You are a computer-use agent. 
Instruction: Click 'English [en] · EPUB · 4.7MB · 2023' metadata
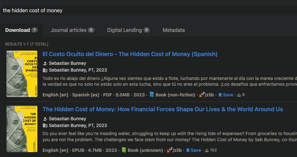(x=80, y=150)
